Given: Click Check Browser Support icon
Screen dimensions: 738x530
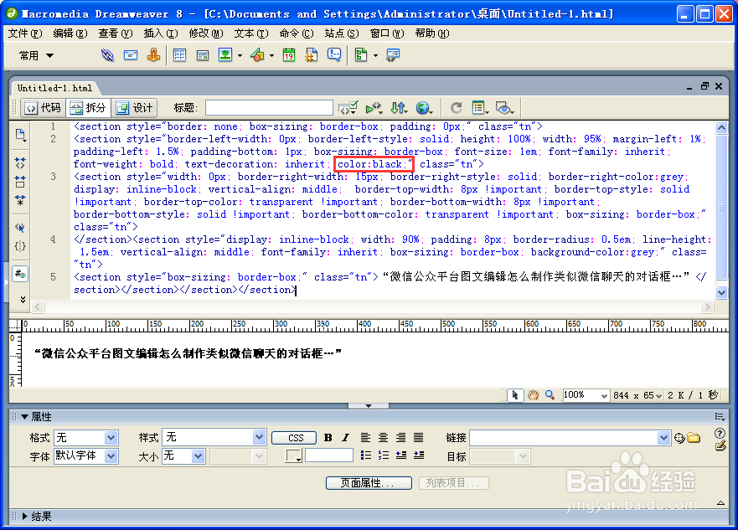Looking at the screenshot, I should 374,108.
